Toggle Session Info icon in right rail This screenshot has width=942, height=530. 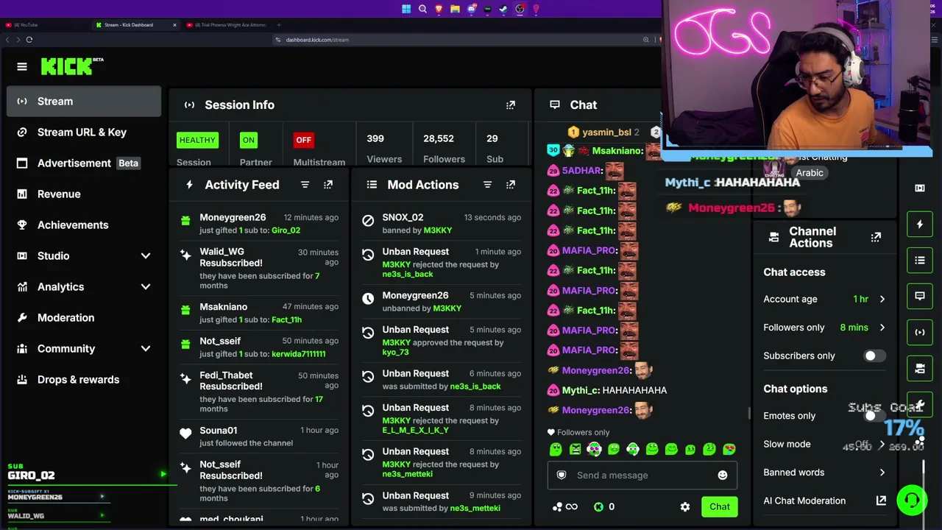tap(920, 332)
